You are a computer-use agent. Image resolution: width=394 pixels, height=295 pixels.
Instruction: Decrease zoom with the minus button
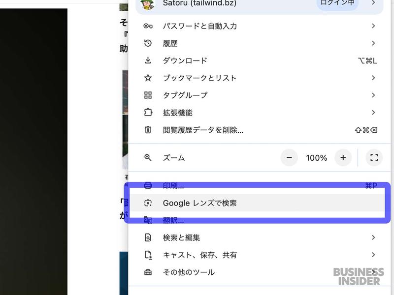289,157
